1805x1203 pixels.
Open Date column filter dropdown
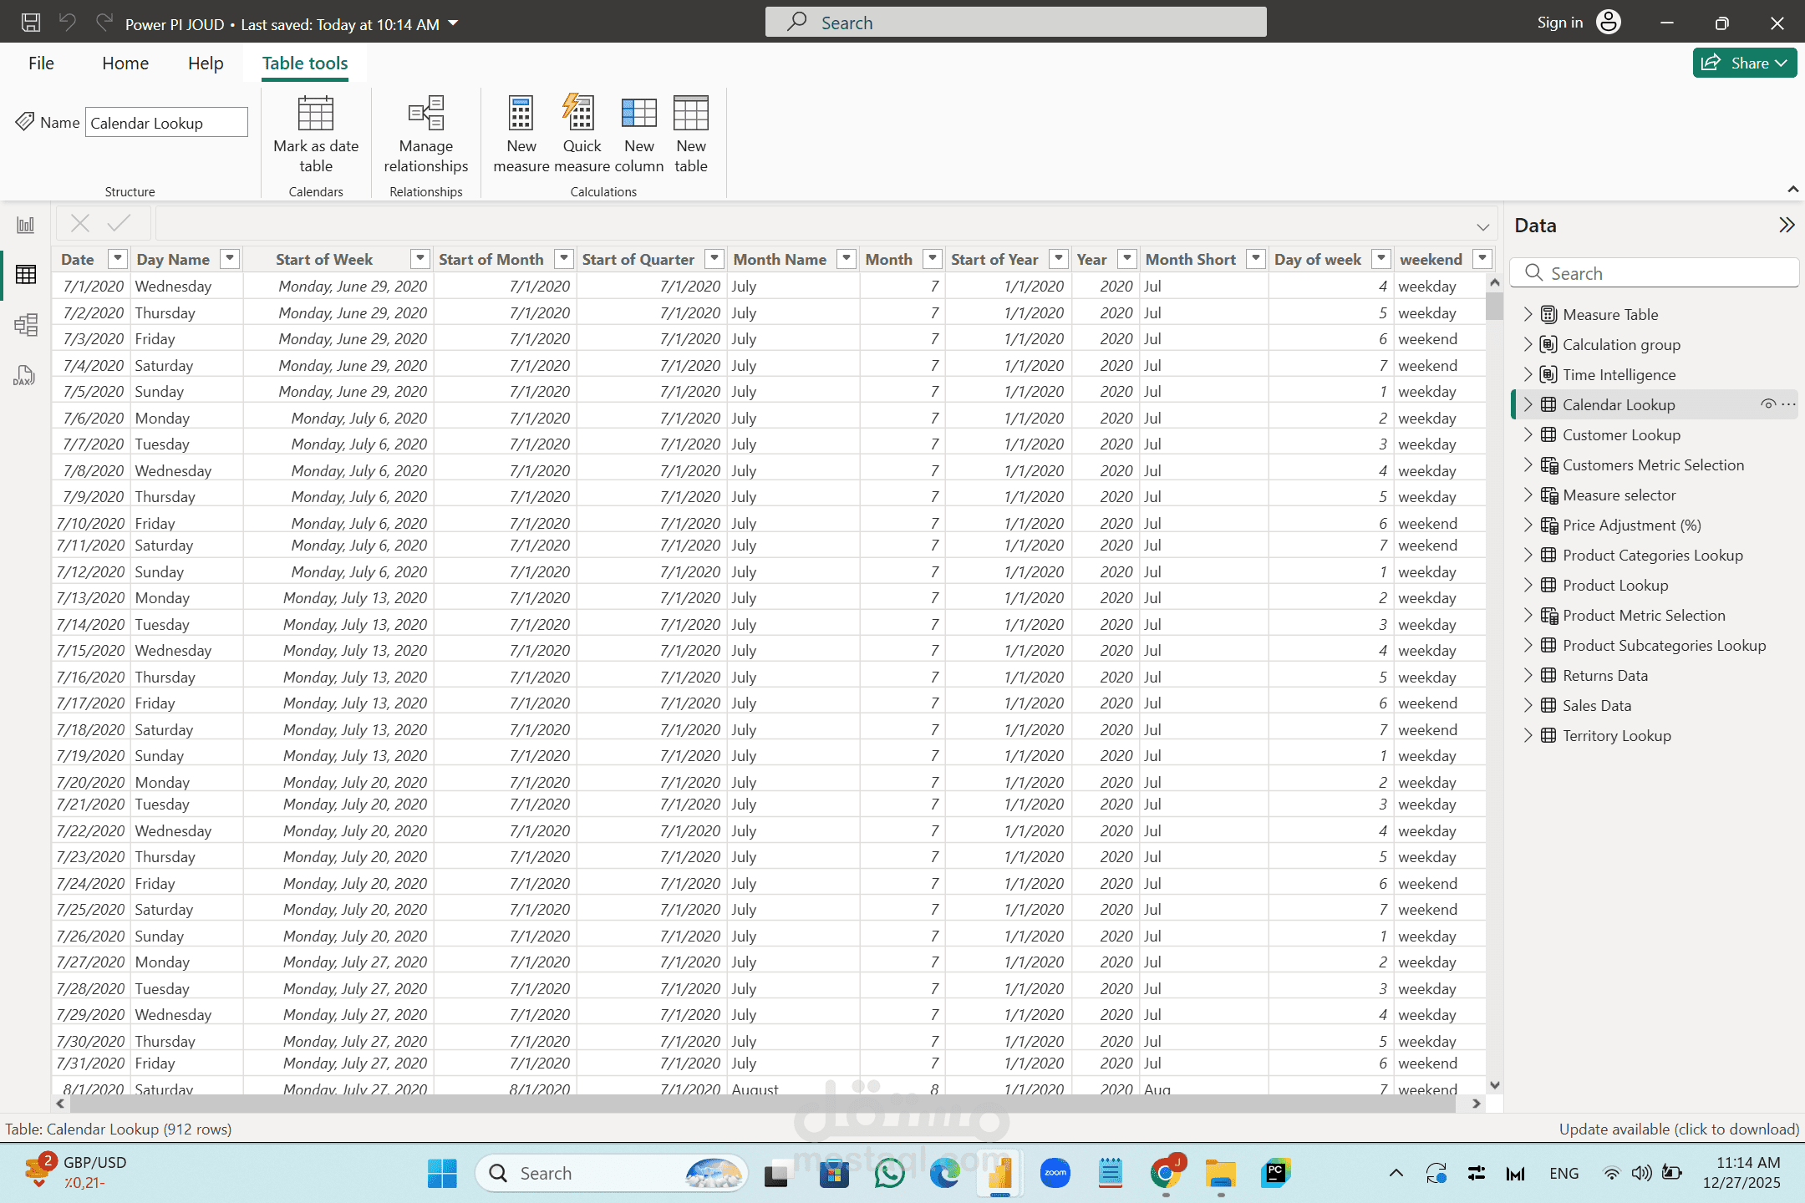pos(118,259)
